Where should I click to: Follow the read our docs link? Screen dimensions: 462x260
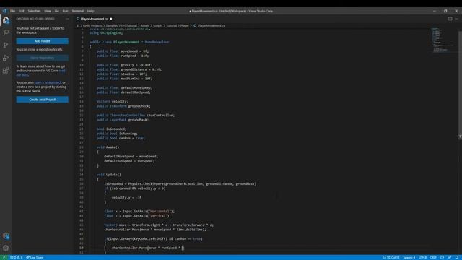click(40, 73)
